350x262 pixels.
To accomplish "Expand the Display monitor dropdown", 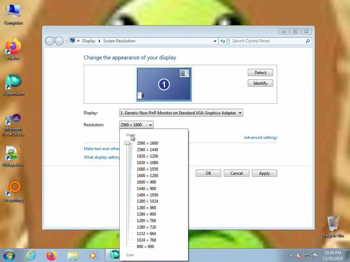I will [240, 113].
